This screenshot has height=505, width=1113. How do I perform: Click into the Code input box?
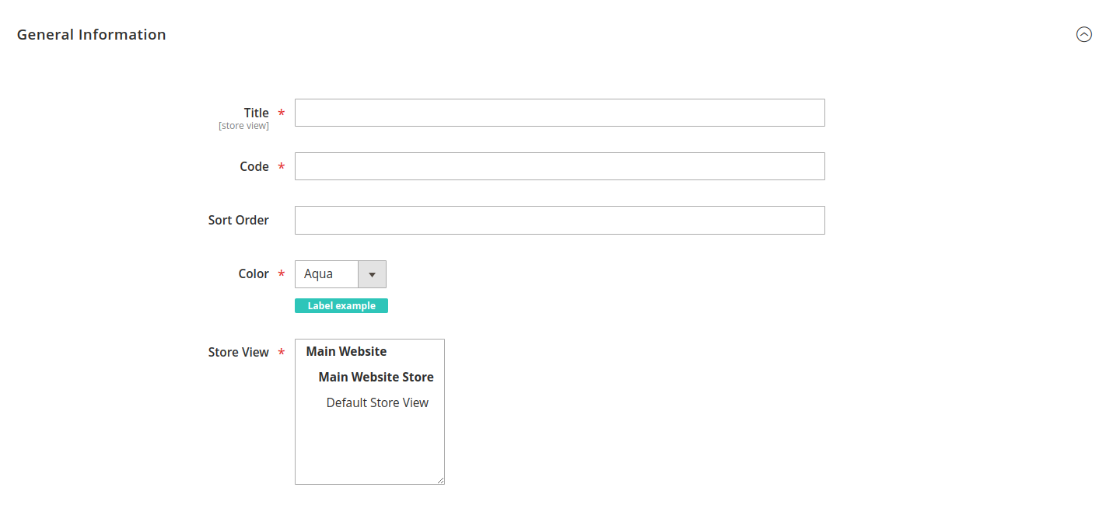click(559, 166)
